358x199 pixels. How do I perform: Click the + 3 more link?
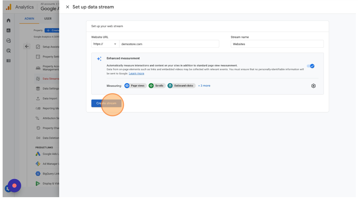point(204,86)
